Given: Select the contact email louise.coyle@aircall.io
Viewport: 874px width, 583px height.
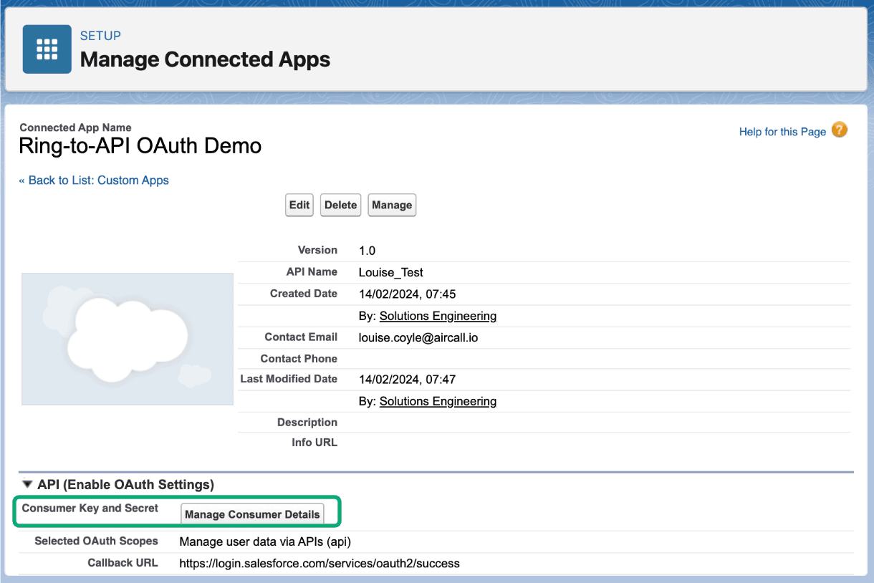Looking at the screenshot, I should (x=418, y=337).
